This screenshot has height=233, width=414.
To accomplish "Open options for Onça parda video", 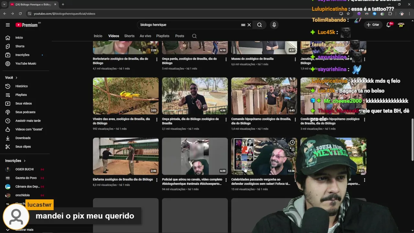I will (x=226, y=60).
